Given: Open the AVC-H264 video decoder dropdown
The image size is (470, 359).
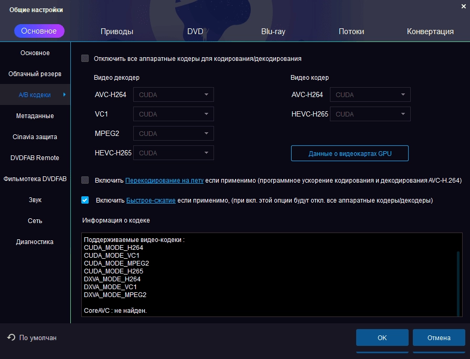Looking at the screenshot, I should [174, 94].
